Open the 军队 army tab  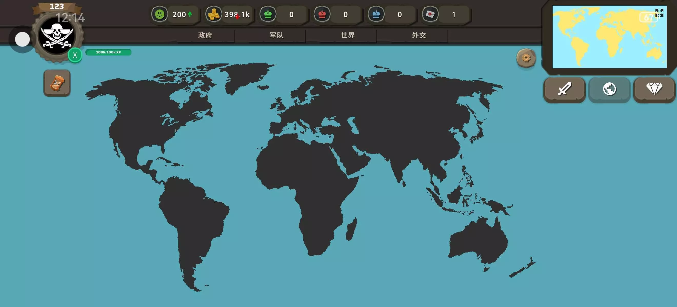[276, 35]
